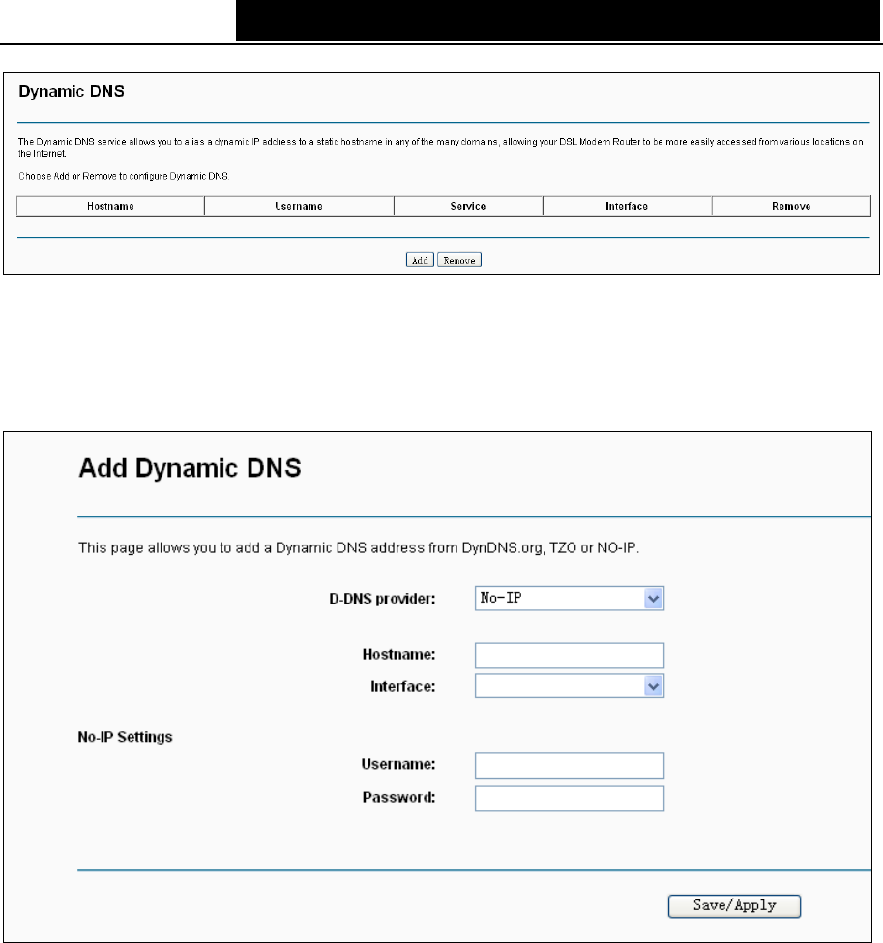The width and height of the screenshot is (883, 943).
Task: Click the black header bar at top
Action: coord(558,20)
